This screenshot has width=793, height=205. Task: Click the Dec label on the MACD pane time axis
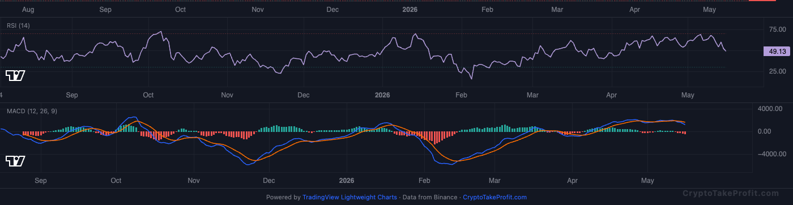point(268,181)
